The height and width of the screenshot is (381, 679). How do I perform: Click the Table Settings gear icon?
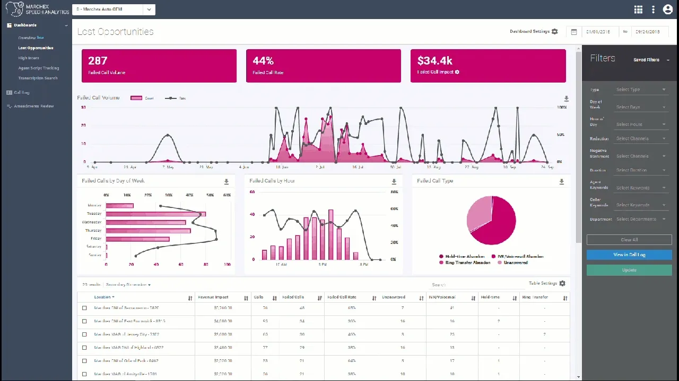click(562, 284)
